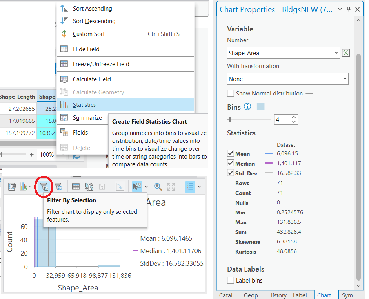
Task: Uncheck the Median statistic
Action: pyautogui.click(x=231, y=163)
